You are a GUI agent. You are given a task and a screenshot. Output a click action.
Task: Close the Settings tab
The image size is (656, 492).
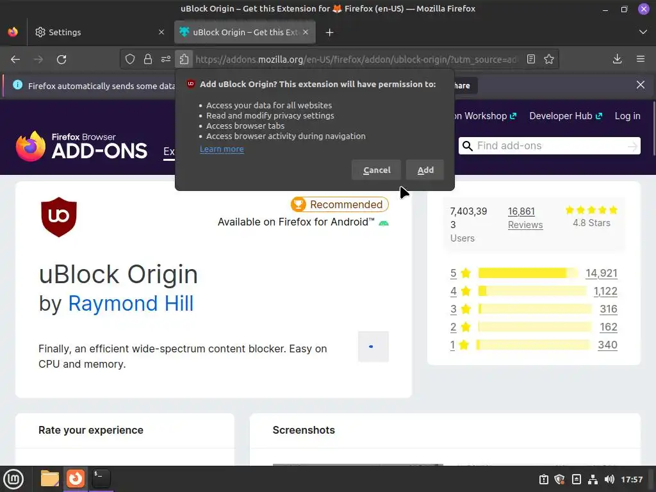click(161, 32)
